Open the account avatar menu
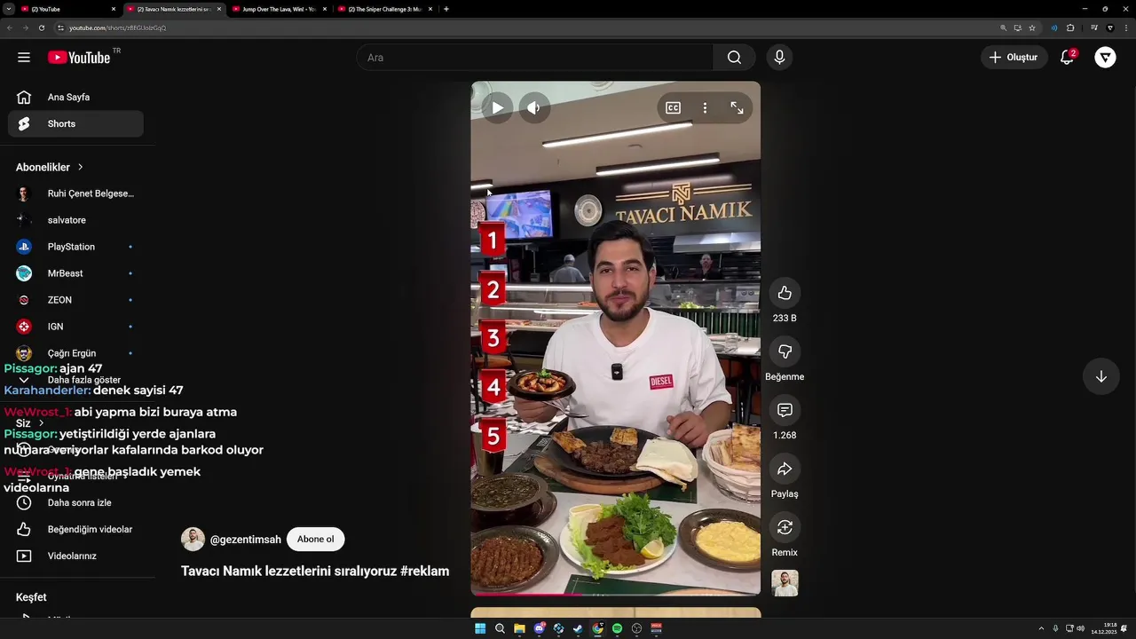The width and height of the screenshot is (1136, 639). click(1105, 58)
